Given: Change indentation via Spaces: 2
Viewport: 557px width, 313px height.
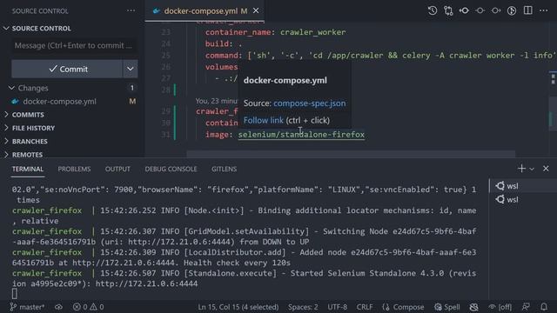Looking at the screenshot, I should click(303, 307).
